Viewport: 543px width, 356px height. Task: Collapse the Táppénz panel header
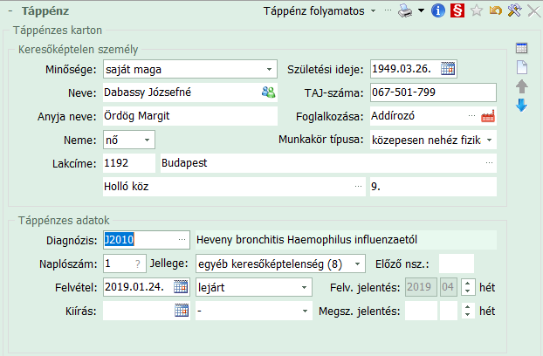pos(9,10)
